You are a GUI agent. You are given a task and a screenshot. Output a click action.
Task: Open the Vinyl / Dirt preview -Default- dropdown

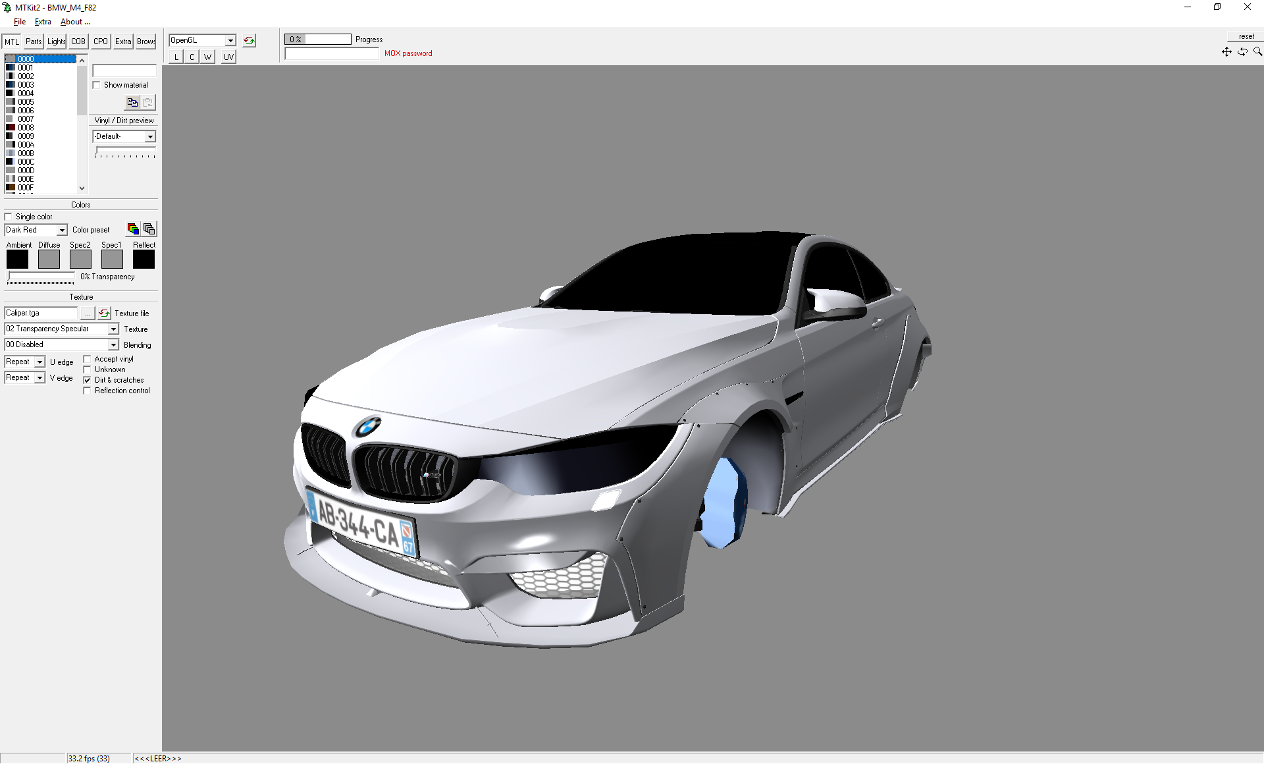[x=150, y=136]
